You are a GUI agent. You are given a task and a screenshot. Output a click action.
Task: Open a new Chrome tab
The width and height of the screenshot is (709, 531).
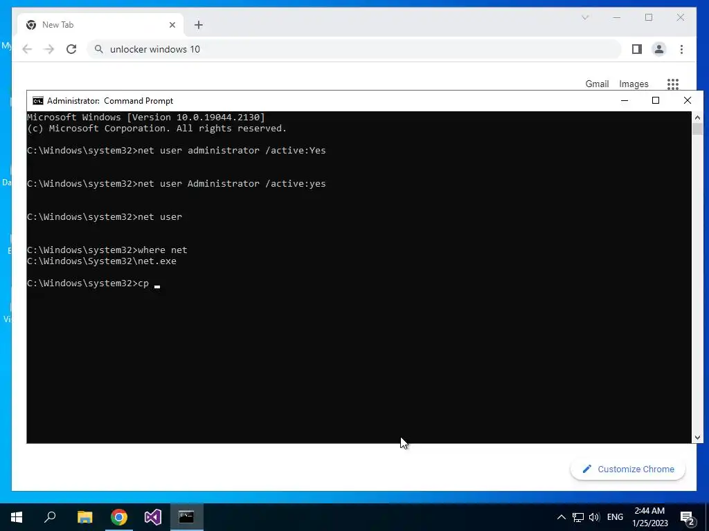tap(199, 25)
